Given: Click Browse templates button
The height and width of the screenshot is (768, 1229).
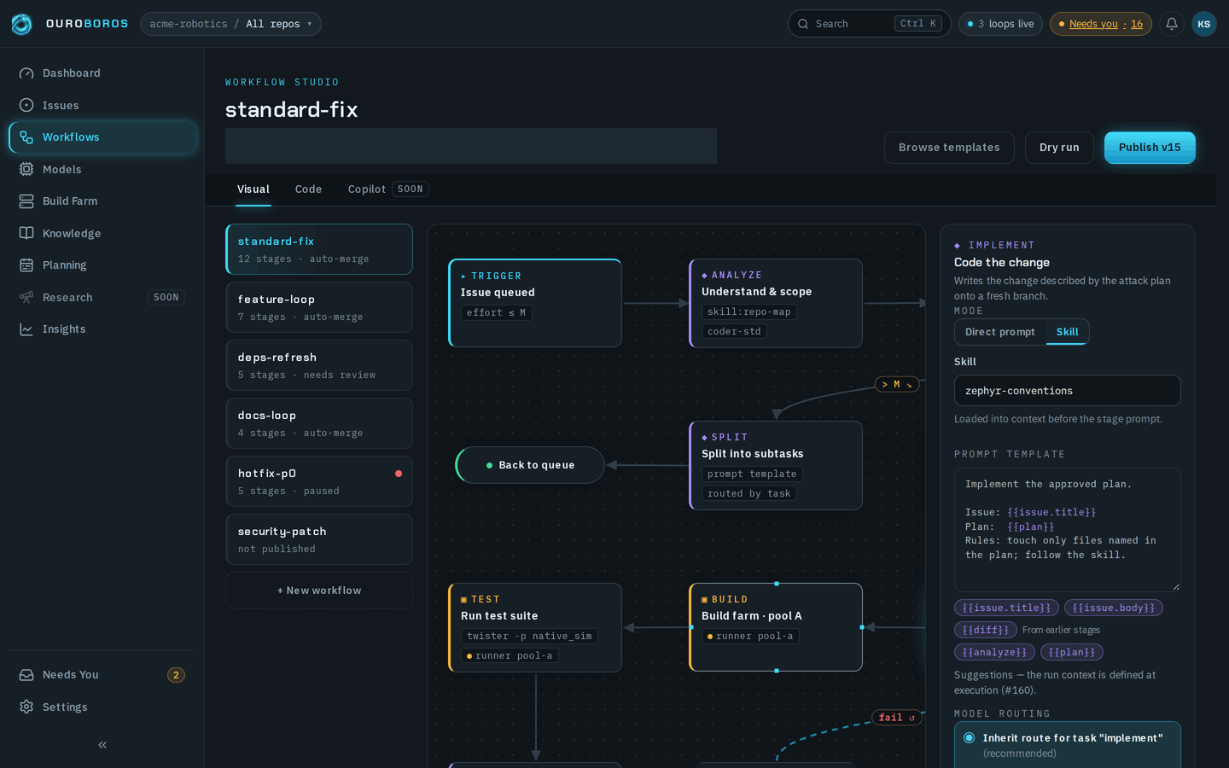Looking at the screenshot, I should 949,148.
